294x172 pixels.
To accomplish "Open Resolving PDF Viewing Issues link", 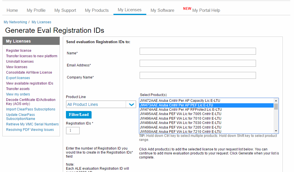I will click(x=30, y=130).
